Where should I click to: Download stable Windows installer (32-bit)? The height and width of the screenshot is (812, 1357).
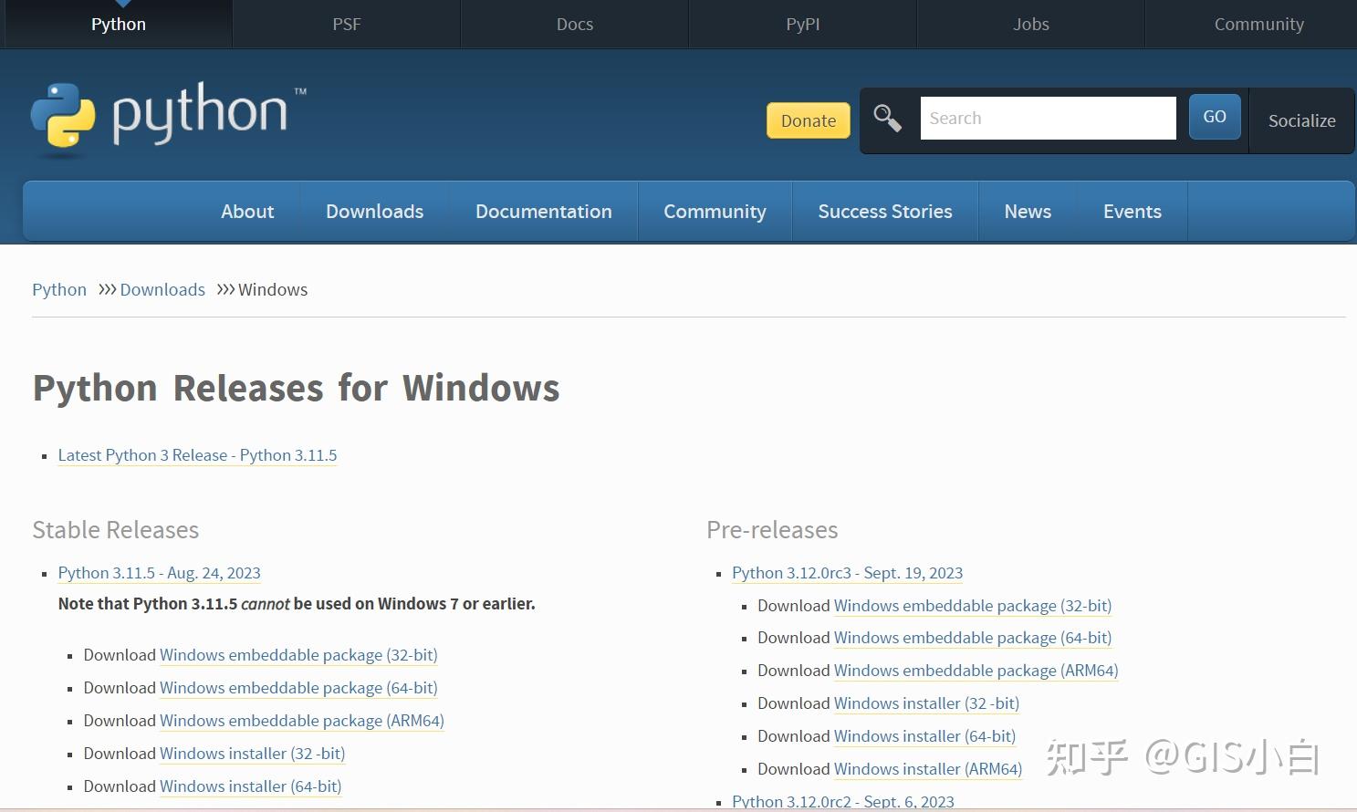(x=252, y=754)
